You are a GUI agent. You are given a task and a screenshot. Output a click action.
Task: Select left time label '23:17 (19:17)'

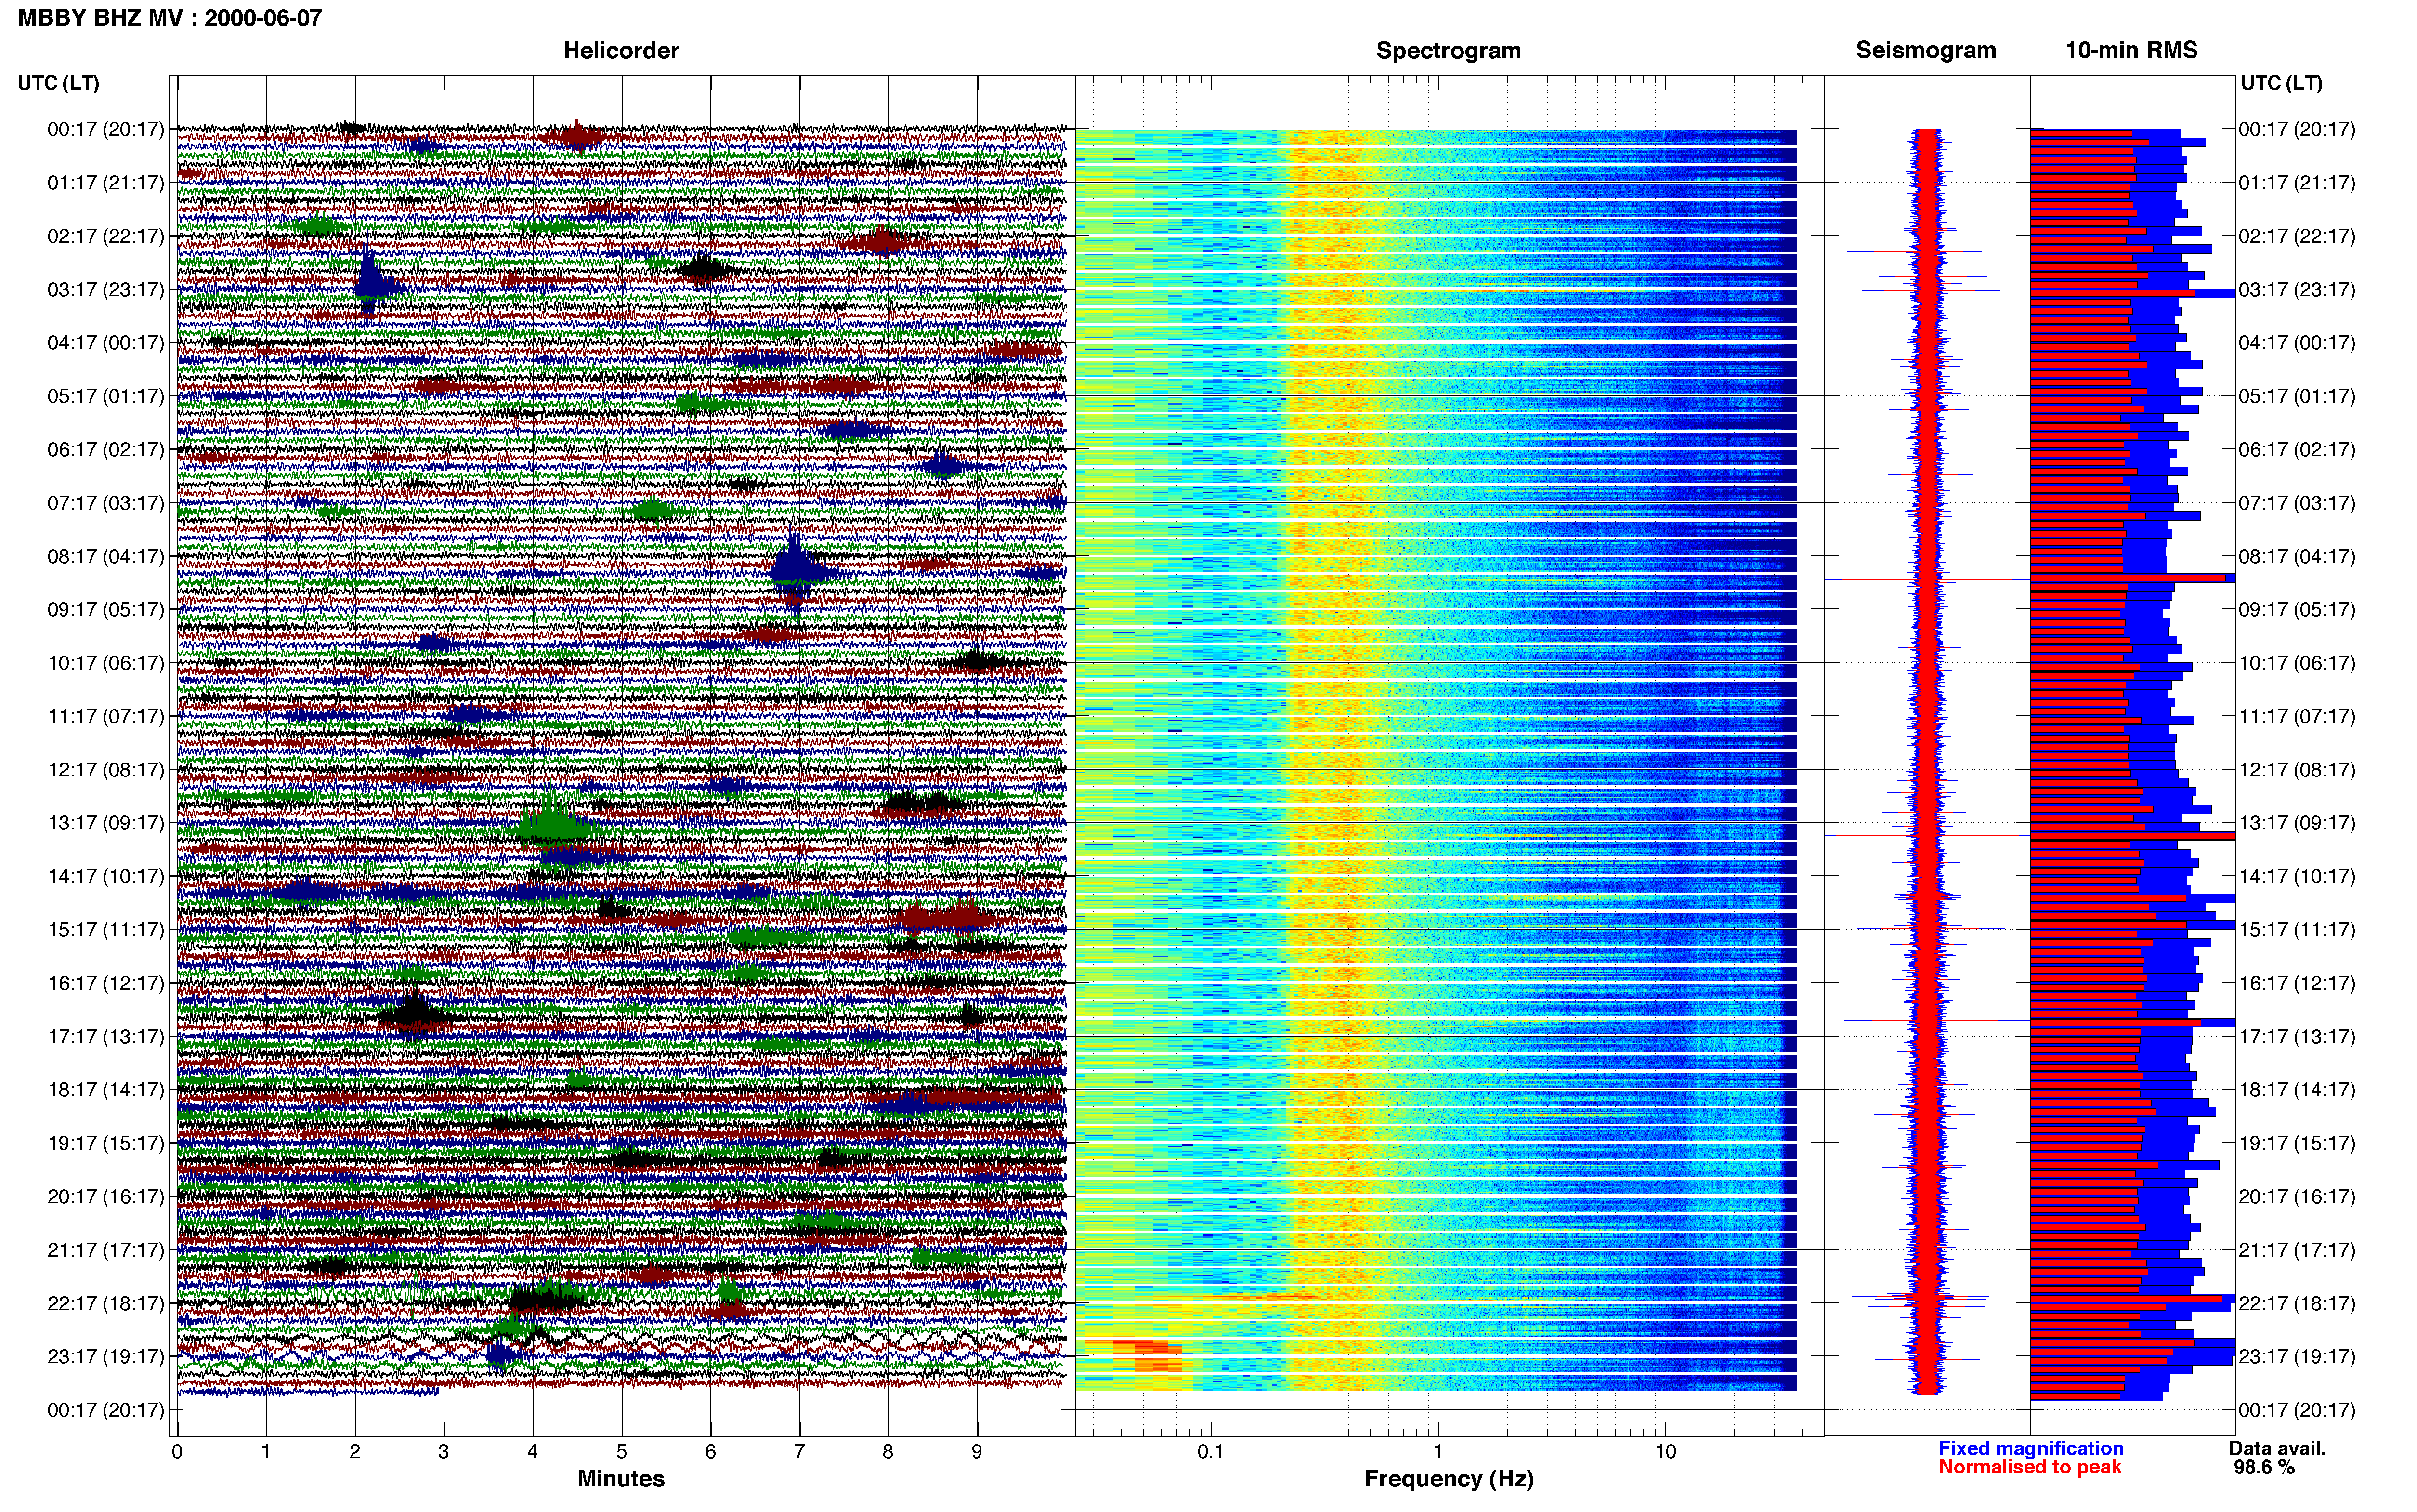point(106,1357)
